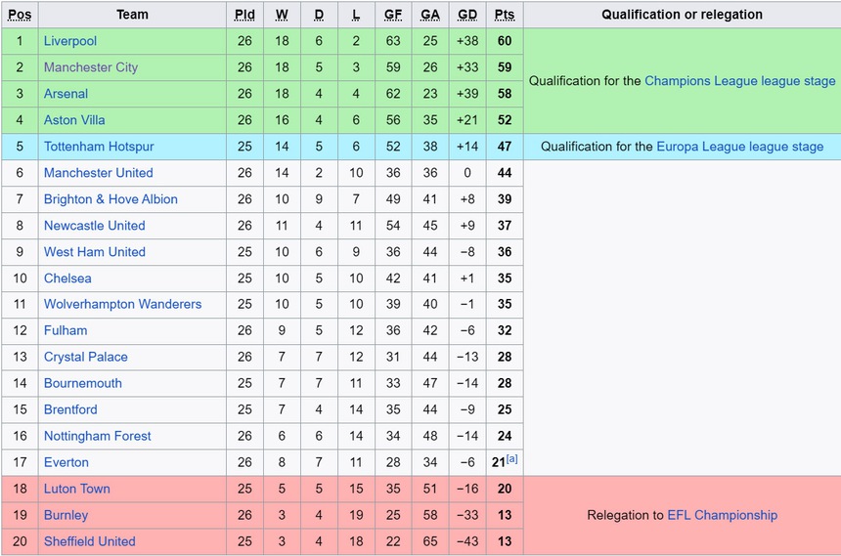
Task: Click the Pos column header
Action: click(20, 15)
